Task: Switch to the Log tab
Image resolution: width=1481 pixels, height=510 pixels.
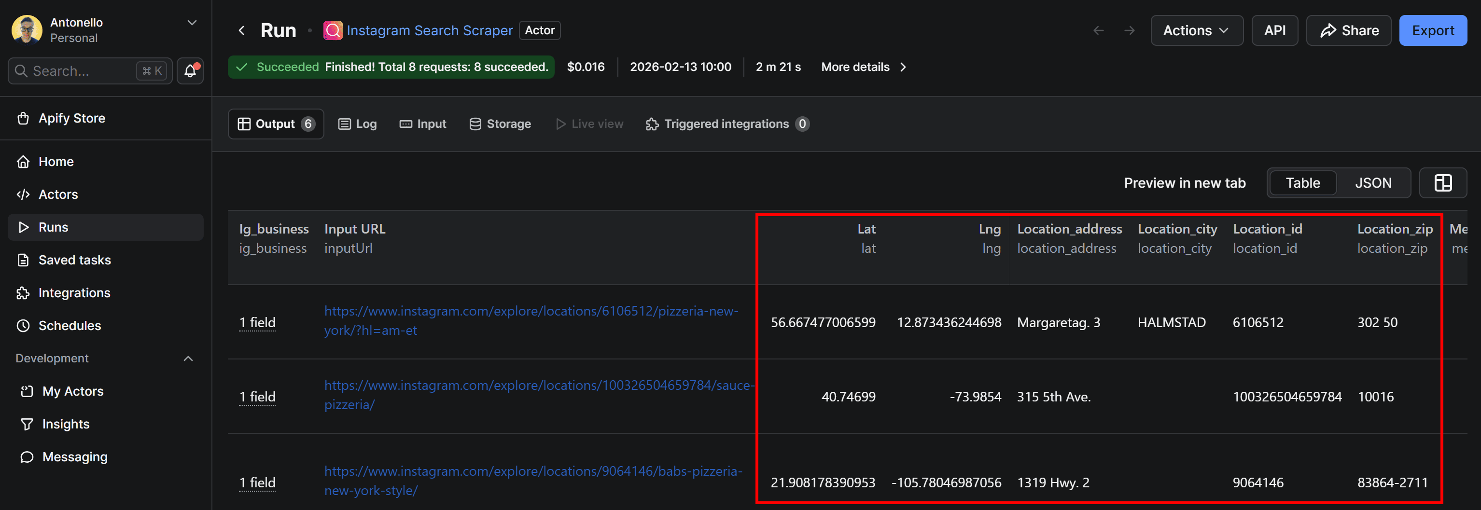Action: point(358,124)
